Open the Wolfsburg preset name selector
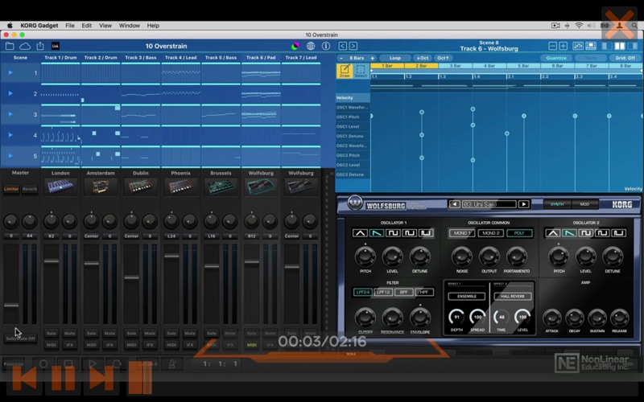 [489, 204]
